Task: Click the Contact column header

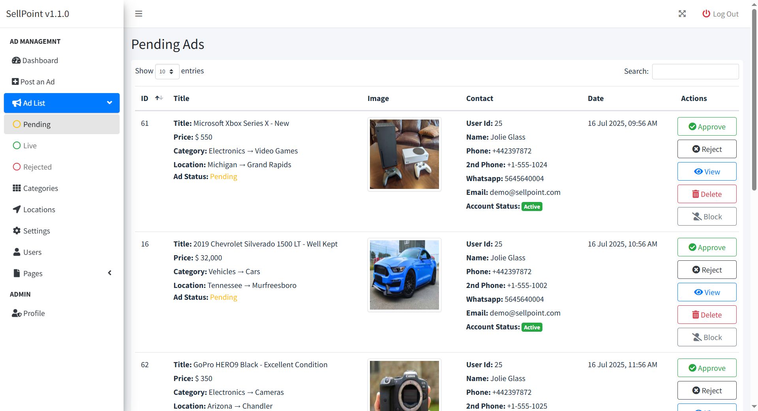Action: [x=479, y=98]
